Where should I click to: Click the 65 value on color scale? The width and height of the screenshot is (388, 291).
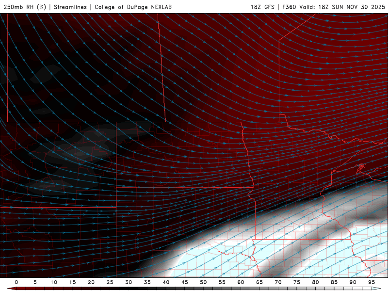pyautogui.click(x=259, y=282)
